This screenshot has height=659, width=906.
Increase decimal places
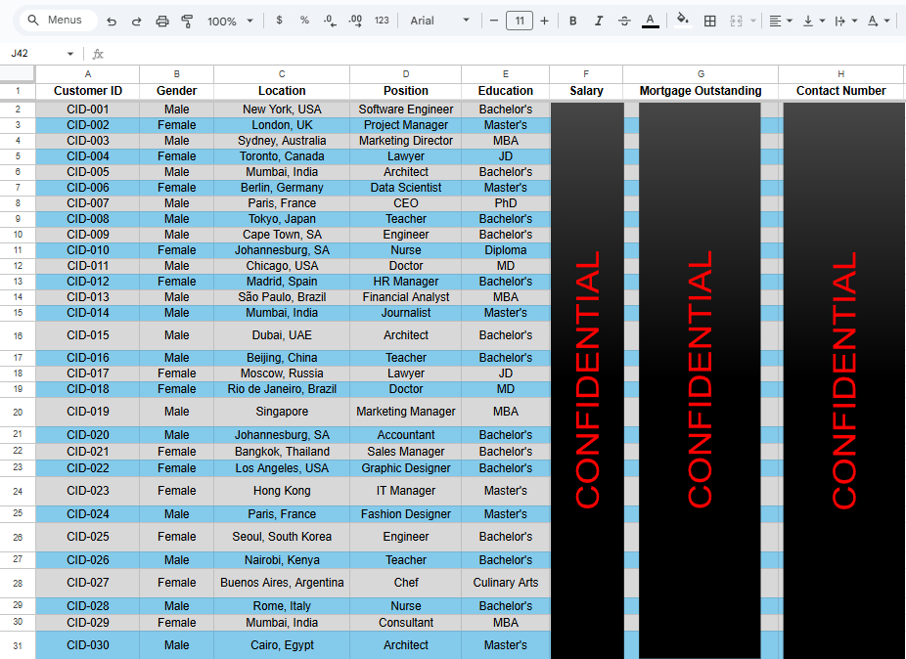click(355, 21)
